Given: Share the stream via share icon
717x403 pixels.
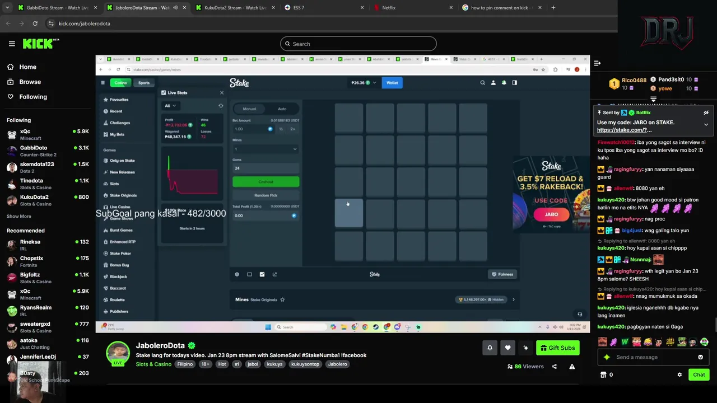Looking at the screenshot, I should pos(554,367).
